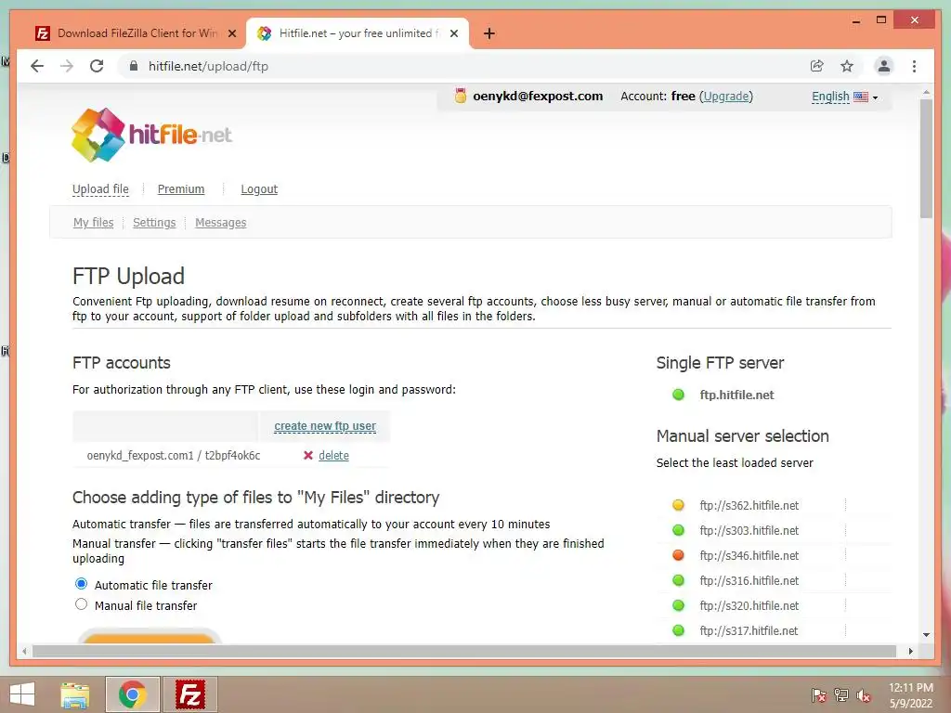
Task: Click the red X delete icon
Action: (308, 455)
